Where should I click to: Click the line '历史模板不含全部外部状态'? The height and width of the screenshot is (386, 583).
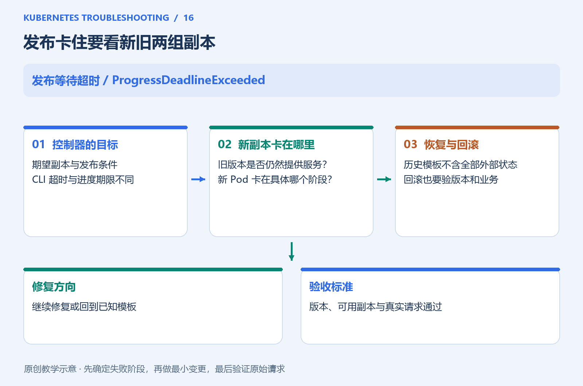pos(461,165)
